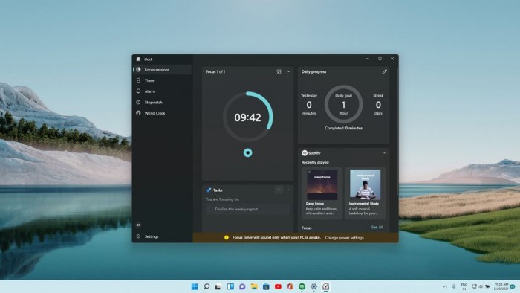Click the compact view icon on Focus card
The image size is (520, 293).
click(x=279, y=71)
